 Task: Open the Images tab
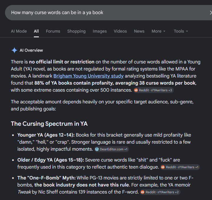[x=100, y=31]
